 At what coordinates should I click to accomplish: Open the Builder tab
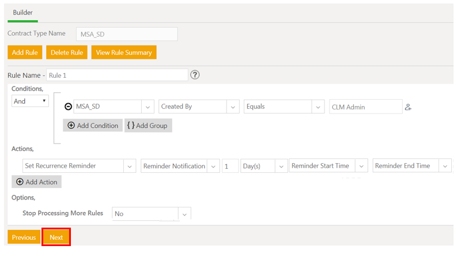coord(22,12)
